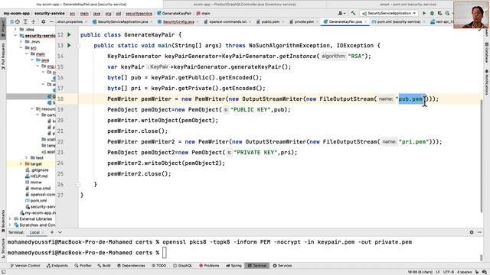Viewport: 490px width, 275px height.
Task: Select HELP.md in project tree
Action: click(39, 176)
